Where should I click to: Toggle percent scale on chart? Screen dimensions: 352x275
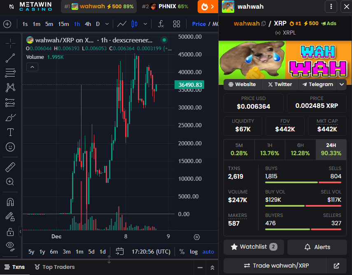coord(182,252)
